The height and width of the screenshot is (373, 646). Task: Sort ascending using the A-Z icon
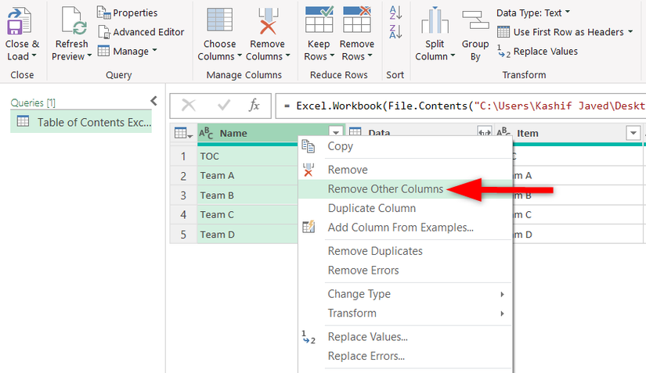click(395, 13)
